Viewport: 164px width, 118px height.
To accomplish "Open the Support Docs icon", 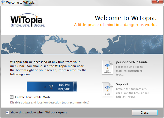I will coord(108,90).
